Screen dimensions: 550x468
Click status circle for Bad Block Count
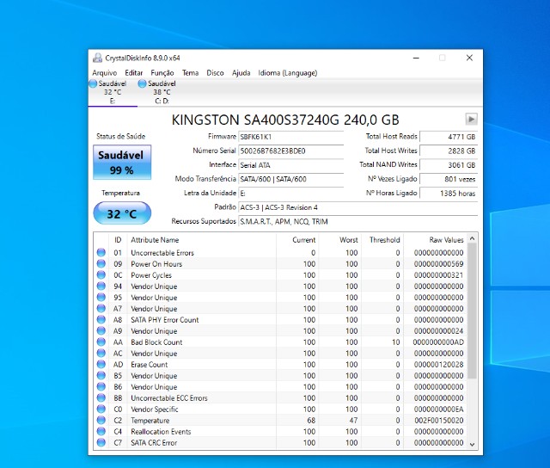(x=101, y=342)
